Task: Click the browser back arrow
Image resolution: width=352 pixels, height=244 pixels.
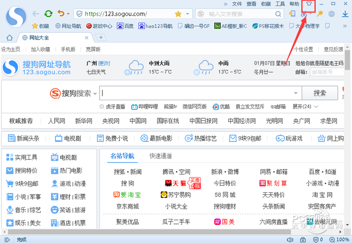Action: (x=36, y=14)
